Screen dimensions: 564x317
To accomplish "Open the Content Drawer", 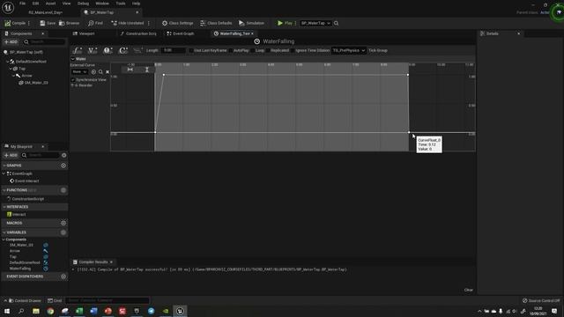I will pos(25,300).
